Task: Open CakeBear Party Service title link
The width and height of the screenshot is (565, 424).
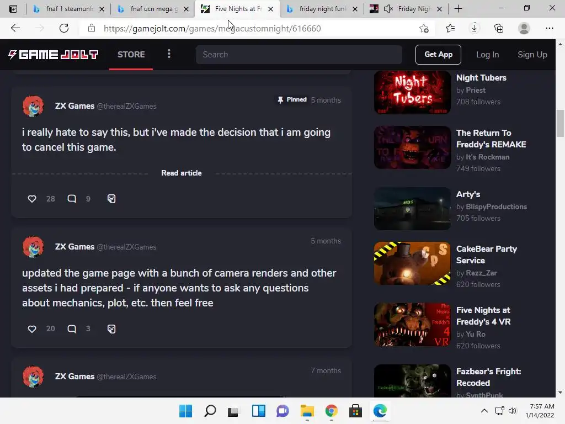Action: click(487, 255)
